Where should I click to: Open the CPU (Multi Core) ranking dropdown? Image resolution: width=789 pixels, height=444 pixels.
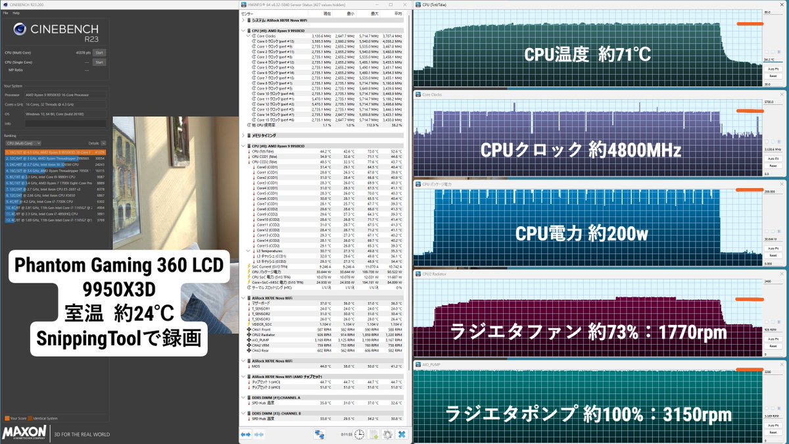pyautogui.click(x=38, y=143)
